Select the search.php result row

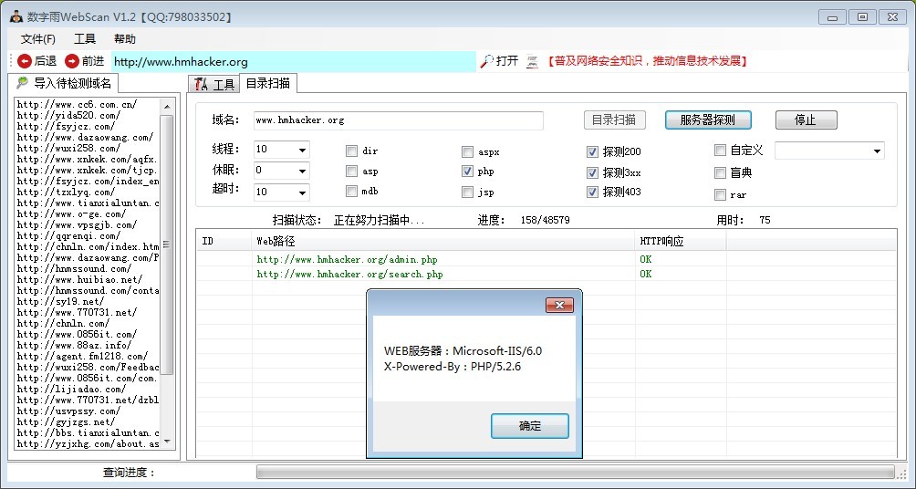coord(546,274)
